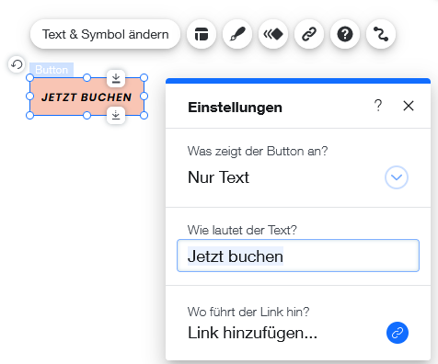This screenshot has width=438, height=364.
Task: Click the bottom-right resize handle of button
Action: tap(144, 116)
